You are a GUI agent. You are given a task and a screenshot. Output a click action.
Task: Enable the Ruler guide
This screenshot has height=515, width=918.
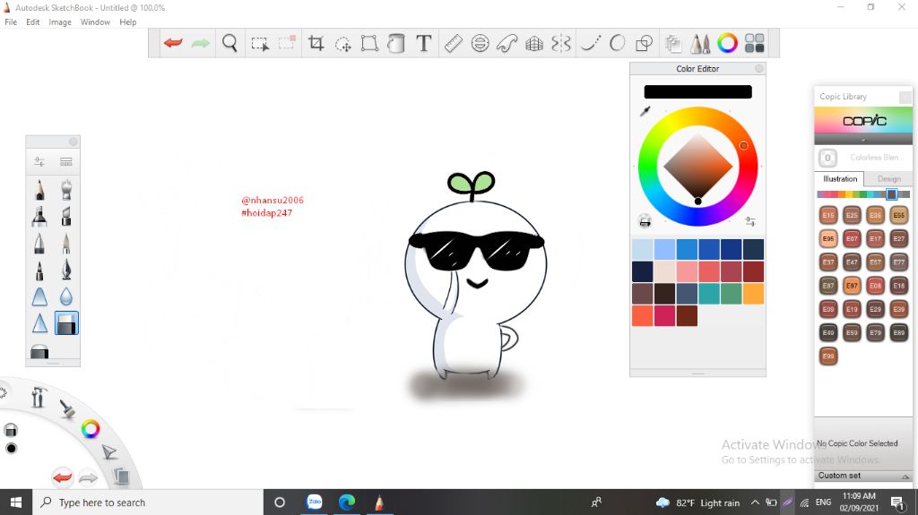[453, 43]
